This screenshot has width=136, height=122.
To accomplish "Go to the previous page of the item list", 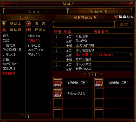I will 85,74.
